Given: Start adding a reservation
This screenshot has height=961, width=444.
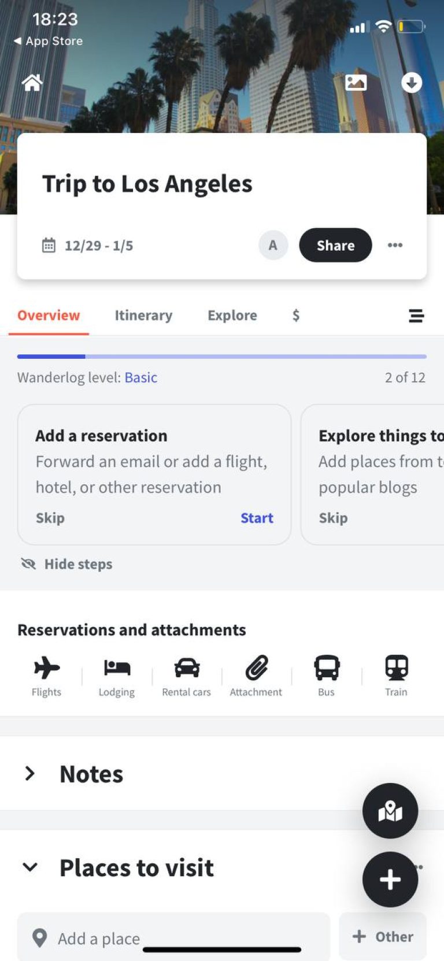Looking at the screenshot, I should tap(257, 518).
